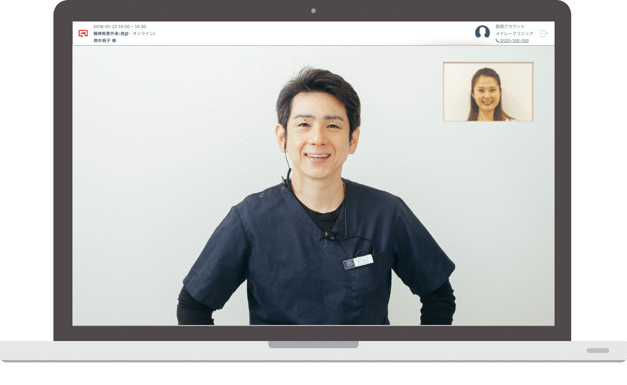Viewport: 627px width, 385px height.
Task: Select the 精神疾患外来(再診・オンライン) appointment title
Action: [124, 34]
